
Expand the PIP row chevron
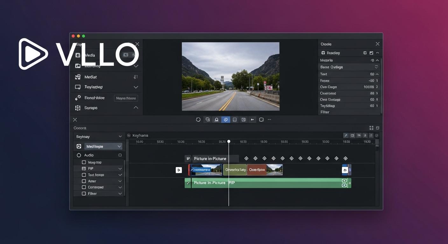[120, 169]
